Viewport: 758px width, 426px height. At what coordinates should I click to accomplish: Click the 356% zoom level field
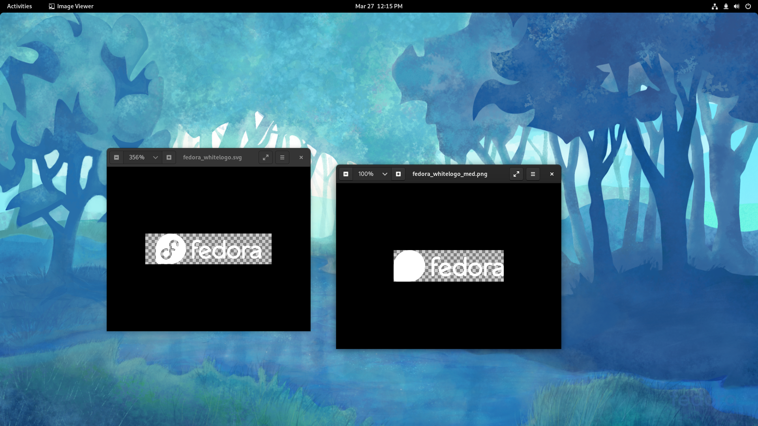[137, 157]
